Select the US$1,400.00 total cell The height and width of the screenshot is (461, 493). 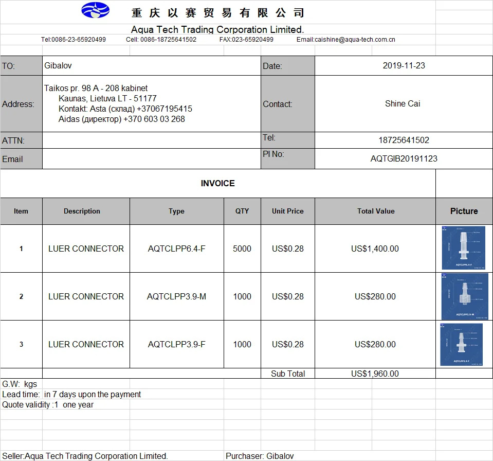(x=375, y=249)
